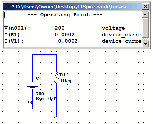Viewport: 153px width, 124px height.
Task: Click the I(R1) row label
Action: pyautogui.click(x=14, y=35)
